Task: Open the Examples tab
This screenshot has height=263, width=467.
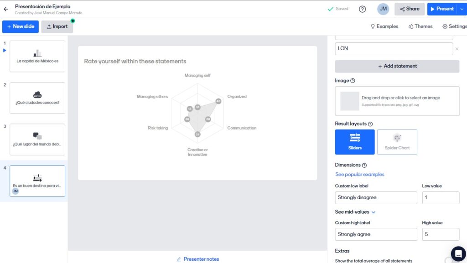Action: pyautogui.click(x=384, y=26)
